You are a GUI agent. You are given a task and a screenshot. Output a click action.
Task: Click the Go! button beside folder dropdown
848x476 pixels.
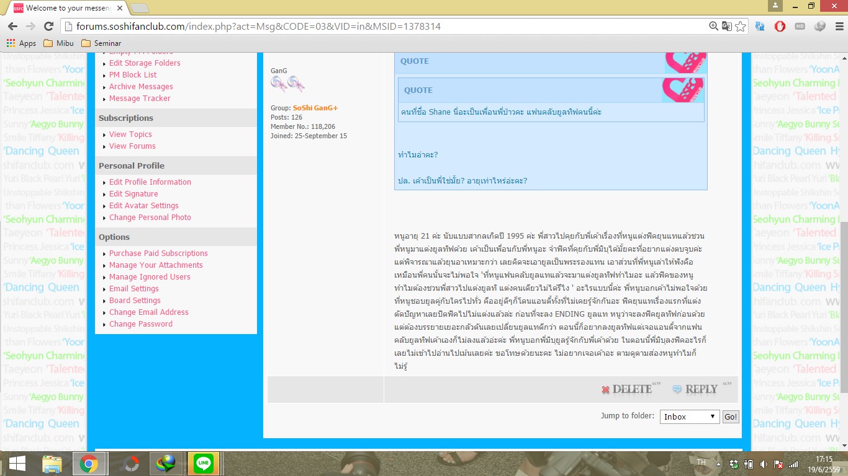coord(731,417)
